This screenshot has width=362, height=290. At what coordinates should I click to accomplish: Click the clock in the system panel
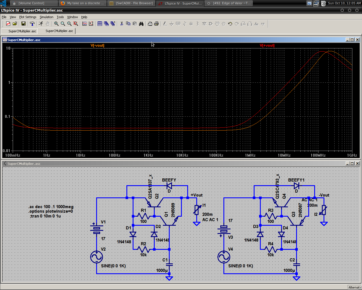(x=344, y=3)
